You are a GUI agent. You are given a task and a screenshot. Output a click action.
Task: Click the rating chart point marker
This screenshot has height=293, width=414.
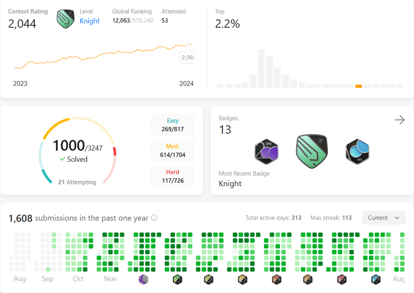pos(188,44)
